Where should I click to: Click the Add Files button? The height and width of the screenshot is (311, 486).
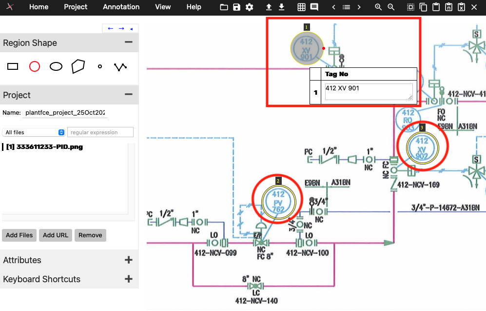(x=19, y=235)
